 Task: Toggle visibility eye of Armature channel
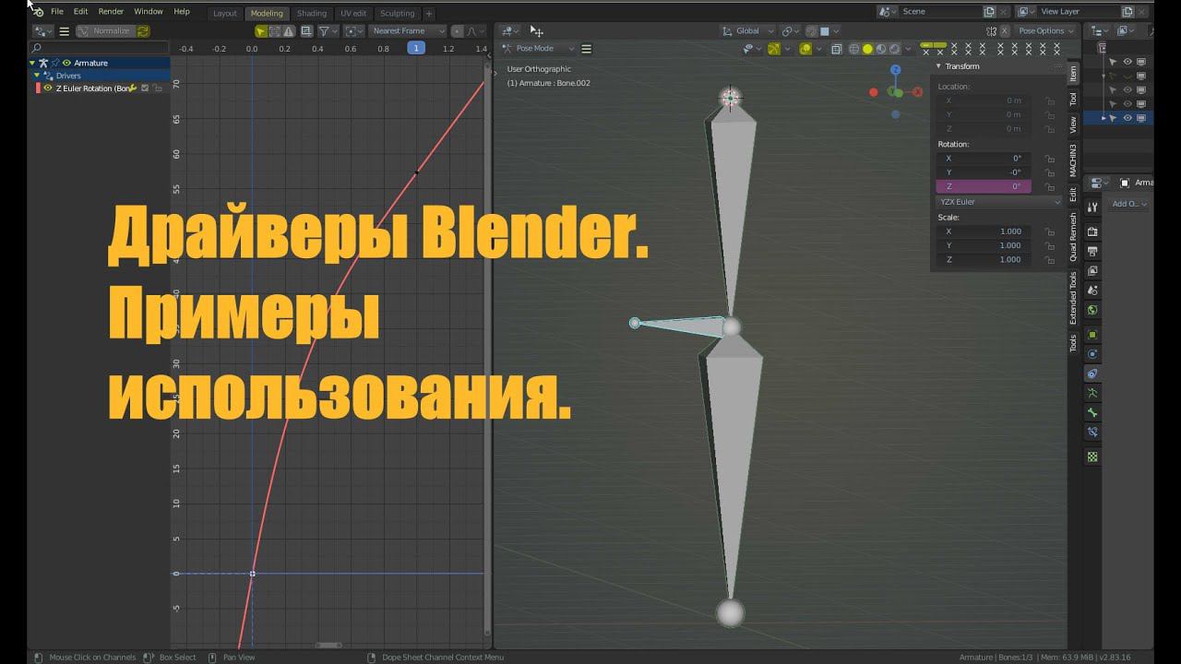click(x=66, y=63)
